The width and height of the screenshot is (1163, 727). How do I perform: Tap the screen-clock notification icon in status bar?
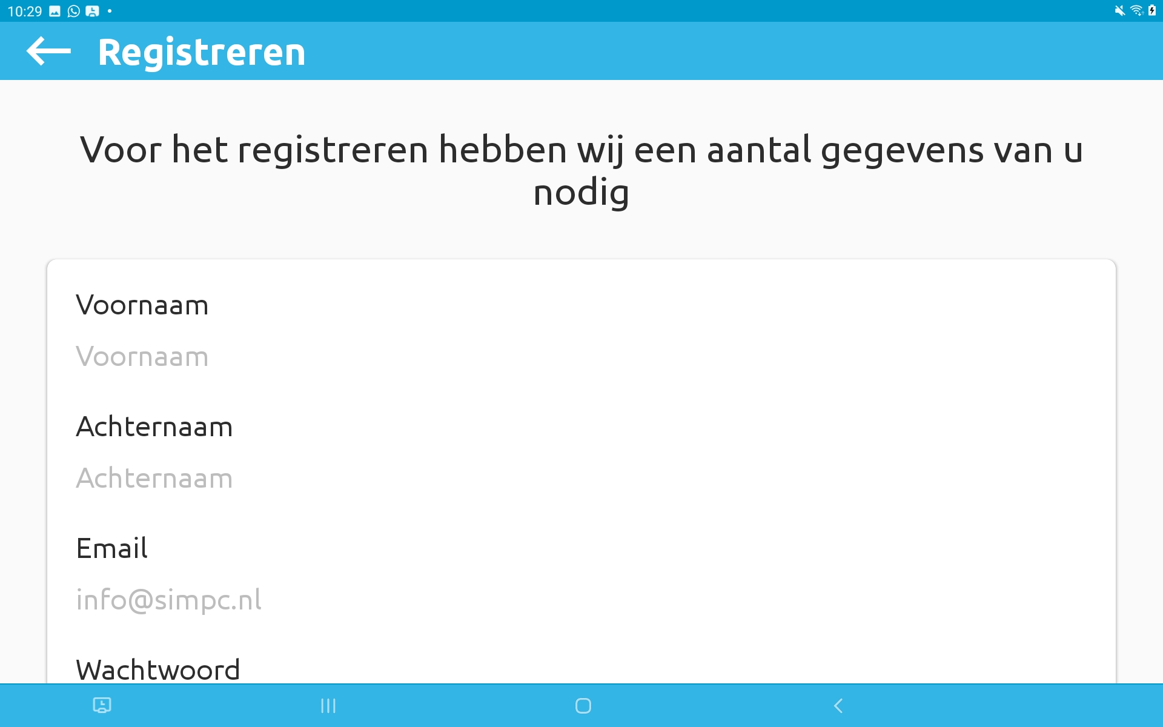click(92, 12)
